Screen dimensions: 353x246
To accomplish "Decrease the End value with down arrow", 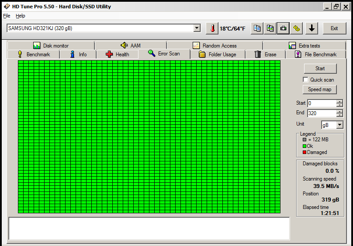I will pyautogui.click(x=339, y=115).
